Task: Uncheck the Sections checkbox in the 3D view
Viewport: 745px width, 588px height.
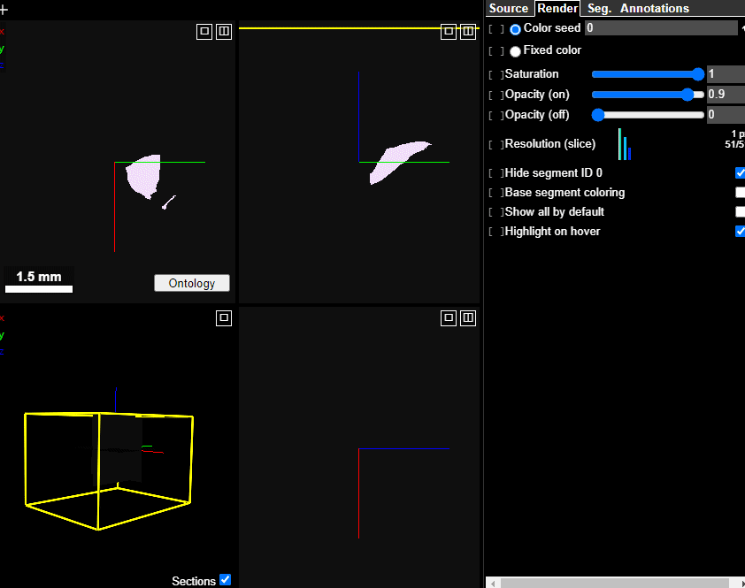Action: [x=226, y=580]
